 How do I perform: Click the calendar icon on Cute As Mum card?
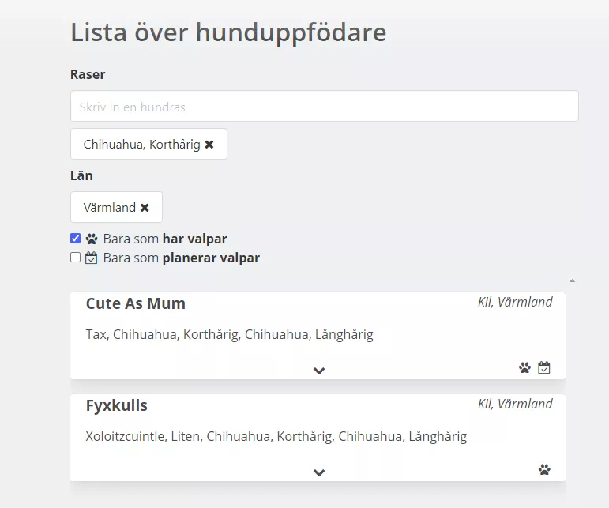pyautogui.click(x=543, y=367)
